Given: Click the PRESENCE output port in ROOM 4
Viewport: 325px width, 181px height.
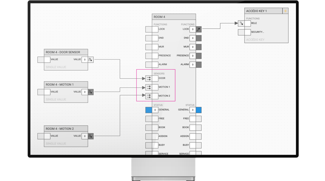Looking at the screenshot, I should pos(199,56).
